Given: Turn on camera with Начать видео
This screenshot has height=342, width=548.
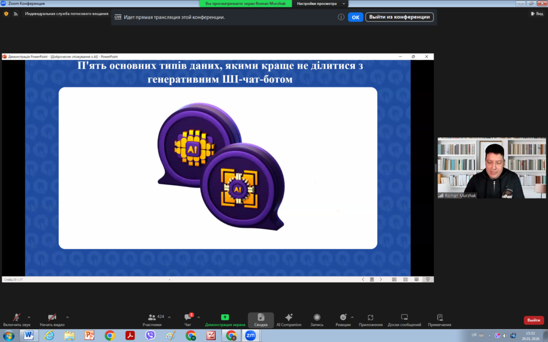Looking at the screenshot, I should tap(52, 319).
